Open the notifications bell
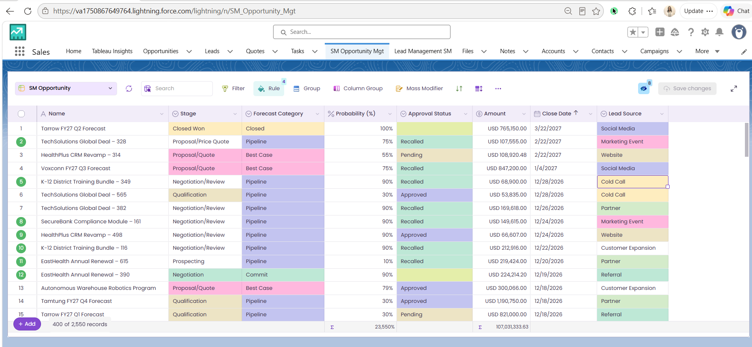The image size is (752, 347). pyautogui.click(x=719, y=32)
